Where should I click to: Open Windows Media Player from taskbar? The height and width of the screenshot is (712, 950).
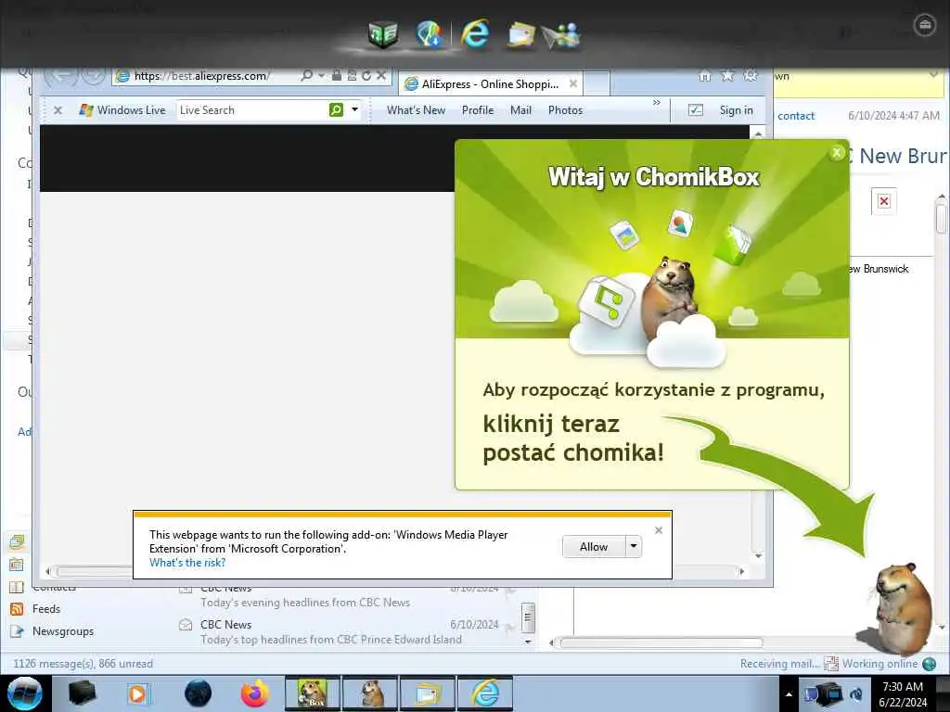click(x=138, y=693)
